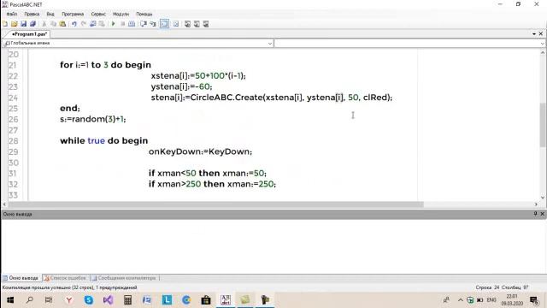The image size is (547, 308).
Task: Open the Сервис menu
Action: coord(98,14)
